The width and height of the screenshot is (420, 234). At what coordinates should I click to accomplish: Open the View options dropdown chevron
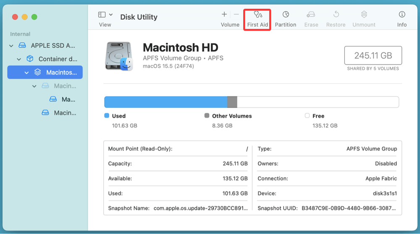click(111, 14)
